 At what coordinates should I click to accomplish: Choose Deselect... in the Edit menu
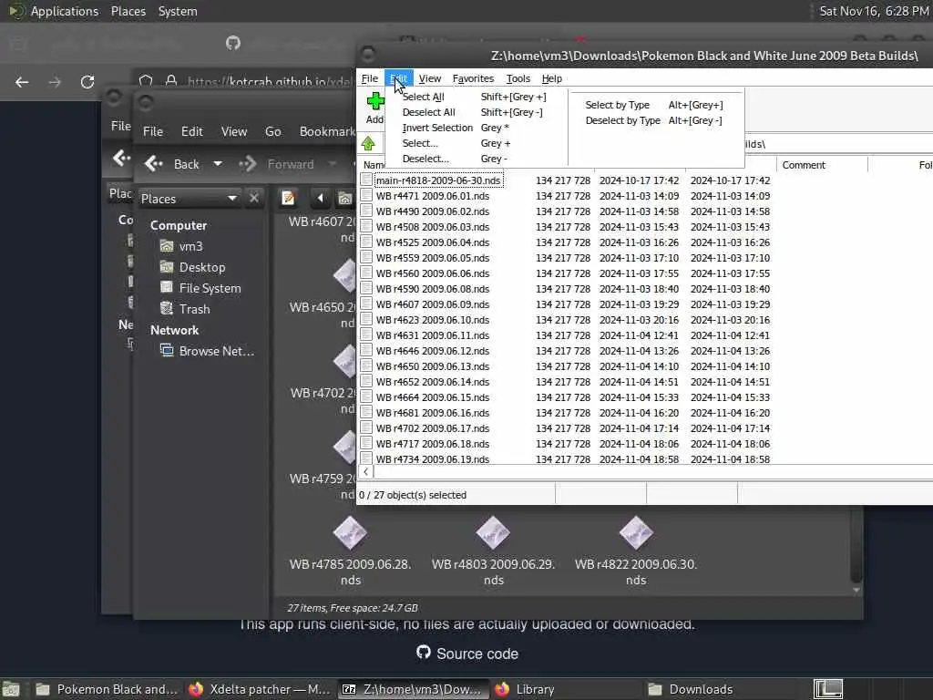(x=425, y=159)
